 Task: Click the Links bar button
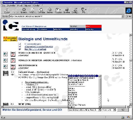tap(129, 16)
